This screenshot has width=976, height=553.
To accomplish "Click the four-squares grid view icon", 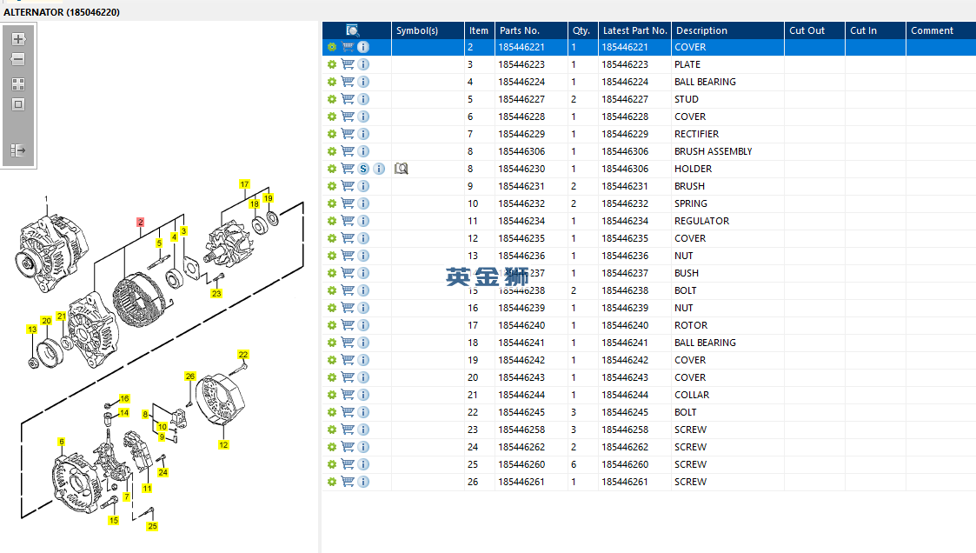I will [18, 84].
